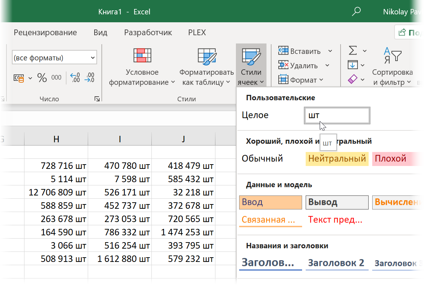Apply custom style шт
Screen dimensions: 424x286
coord(337,115)
